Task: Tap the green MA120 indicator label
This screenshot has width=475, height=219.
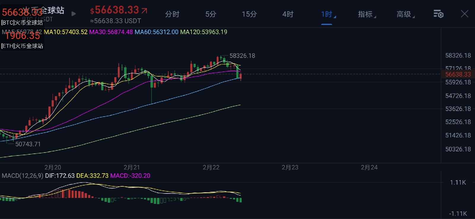Action: (204, 32)
